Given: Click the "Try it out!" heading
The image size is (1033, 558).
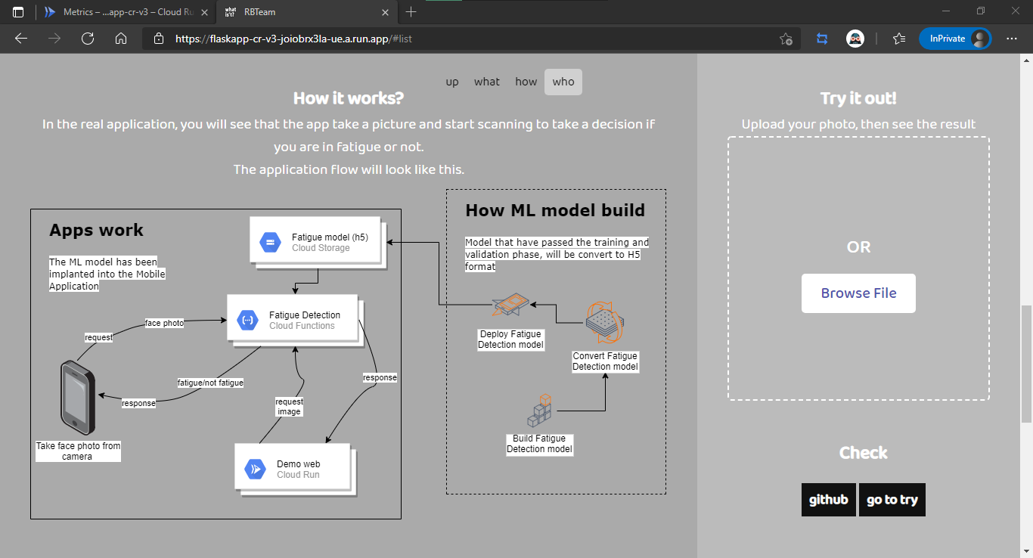Looking at the screenshot, I should tap(858, 98).
